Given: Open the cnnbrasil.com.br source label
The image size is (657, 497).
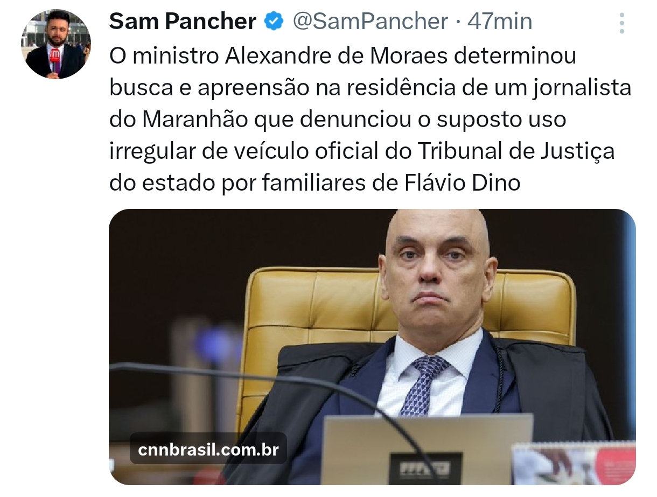Looking at the screenshot, I should tap(208, 449).
